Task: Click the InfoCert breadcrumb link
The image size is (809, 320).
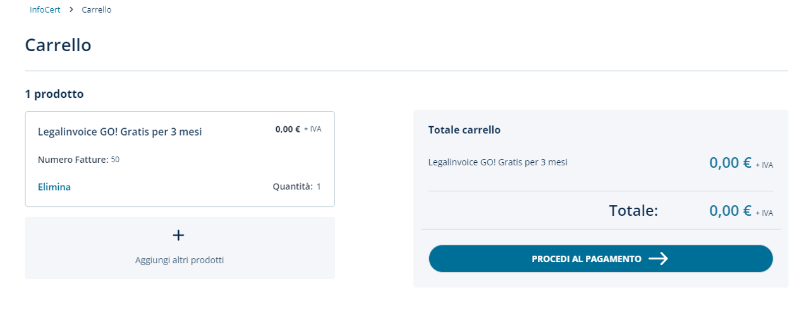Action: coord(45,9)
